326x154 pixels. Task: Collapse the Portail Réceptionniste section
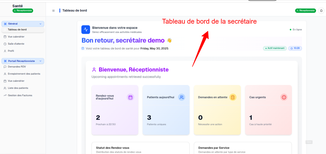[40, 61]
